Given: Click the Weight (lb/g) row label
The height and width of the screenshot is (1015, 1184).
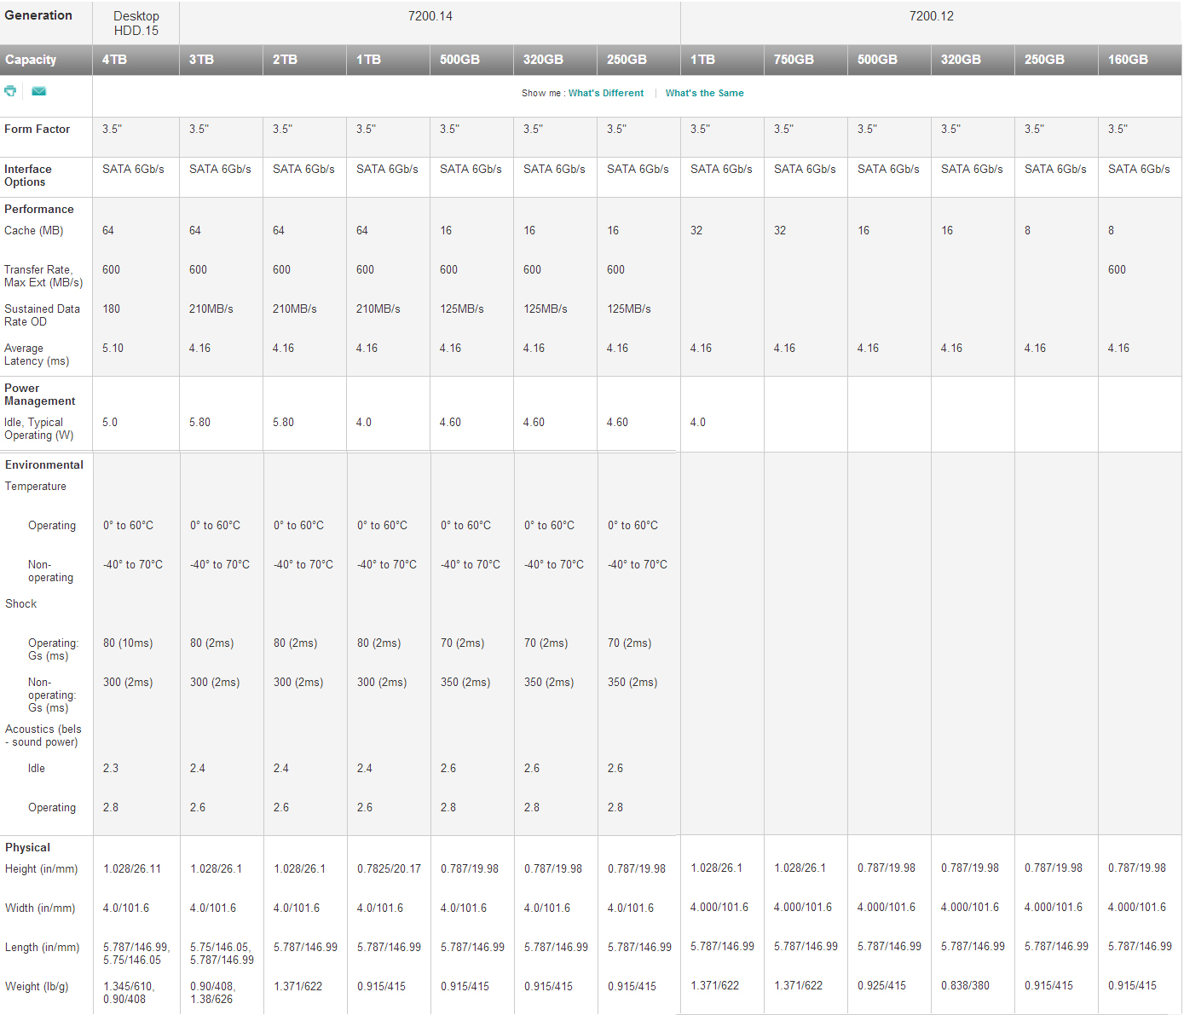Looking at the screenshot, I should 37,986.
